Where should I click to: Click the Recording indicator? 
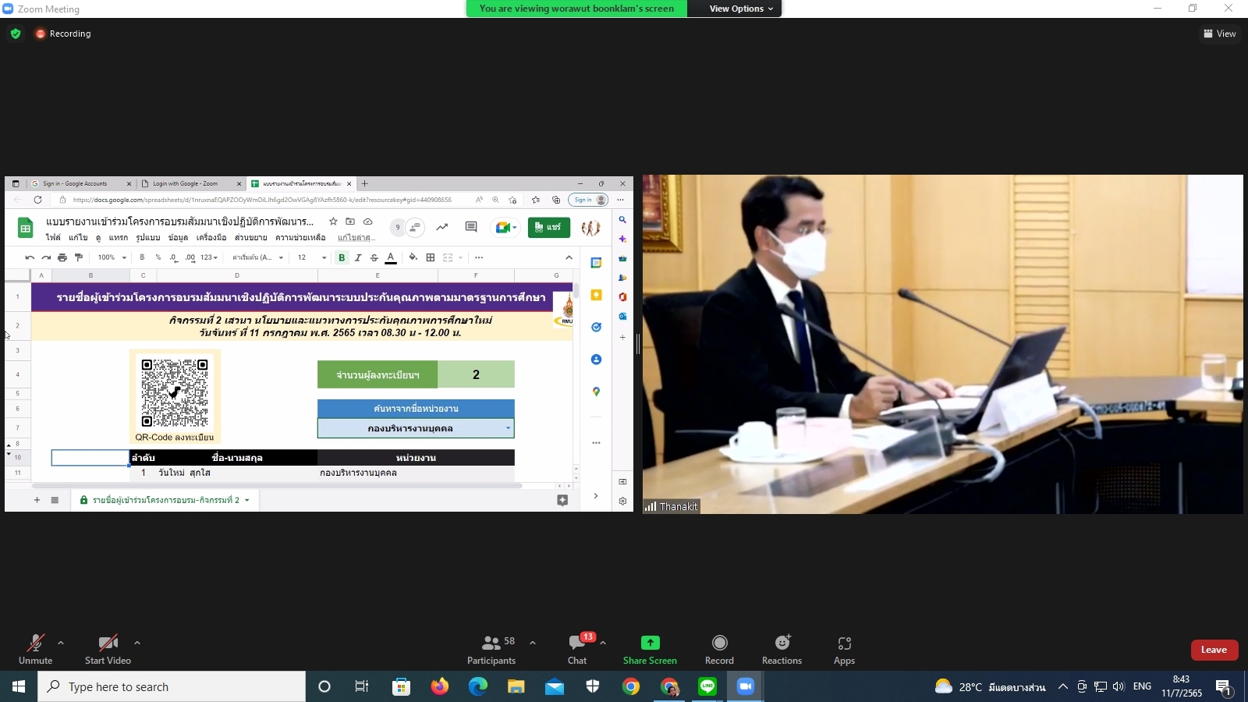pos(63,34)
